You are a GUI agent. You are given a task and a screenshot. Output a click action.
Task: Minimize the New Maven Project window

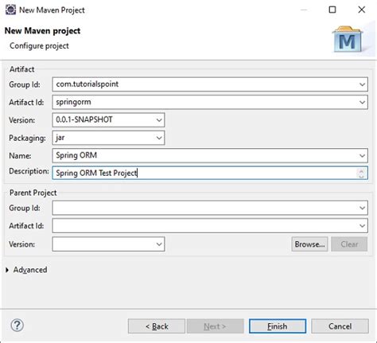click(304, 10)
